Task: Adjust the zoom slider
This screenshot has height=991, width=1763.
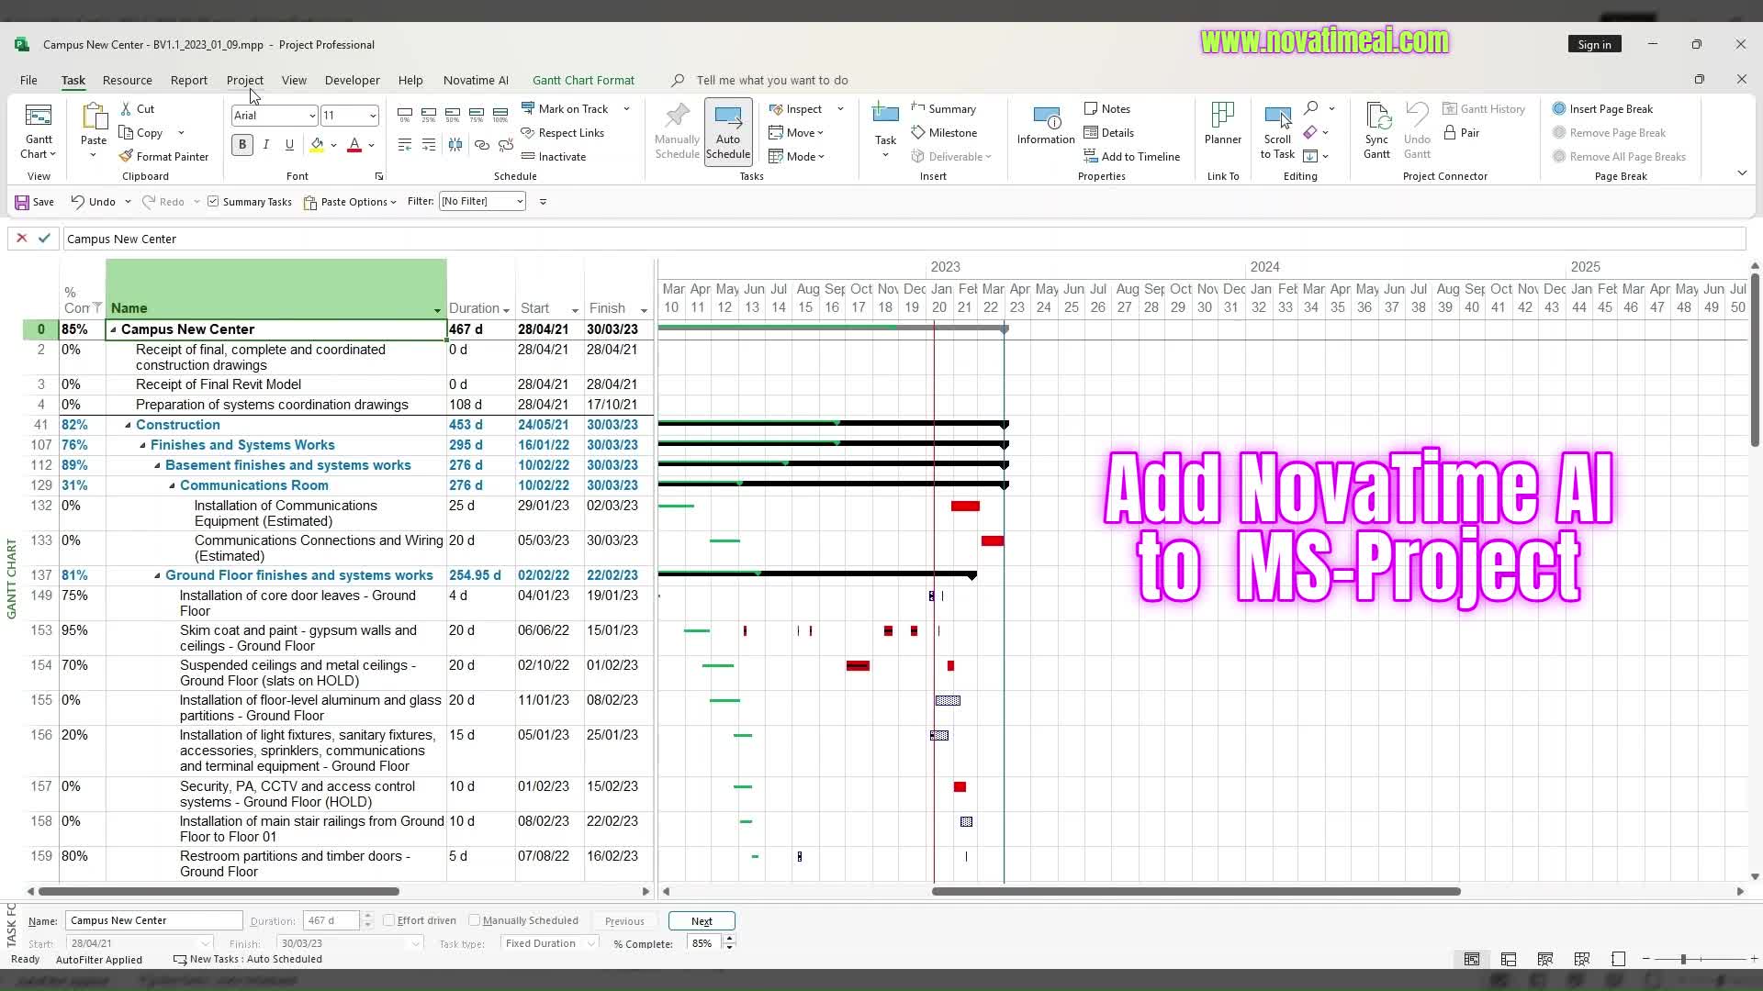Action: pos(1683,959)
